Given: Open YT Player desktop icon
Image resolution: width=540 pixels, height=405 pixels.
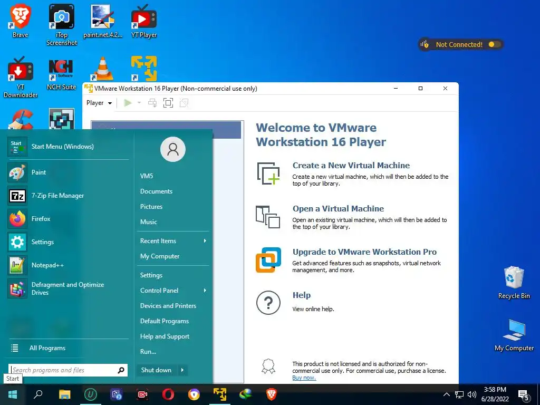Looking at the screenshot, I should [144, 21].
